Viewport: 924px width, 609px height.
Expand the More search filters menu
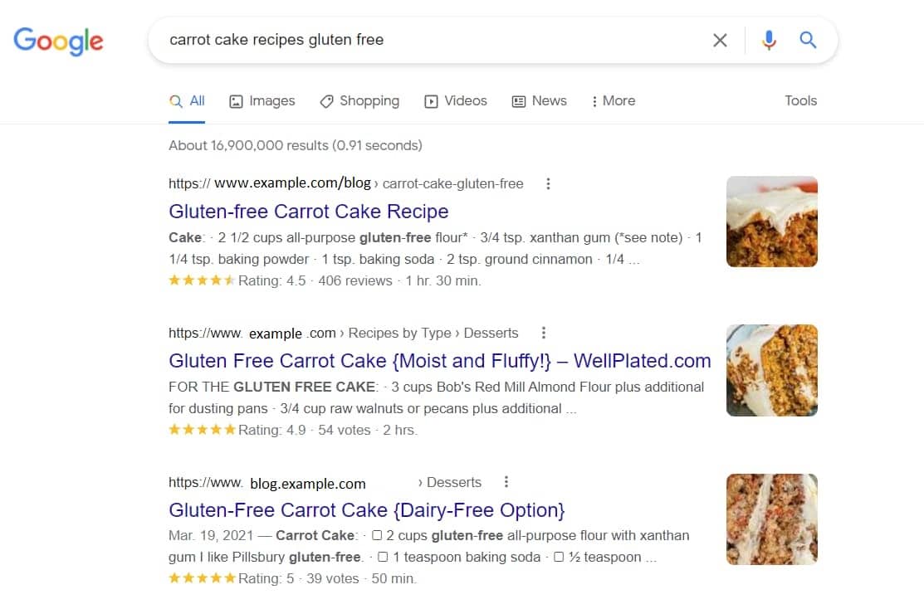614,100
